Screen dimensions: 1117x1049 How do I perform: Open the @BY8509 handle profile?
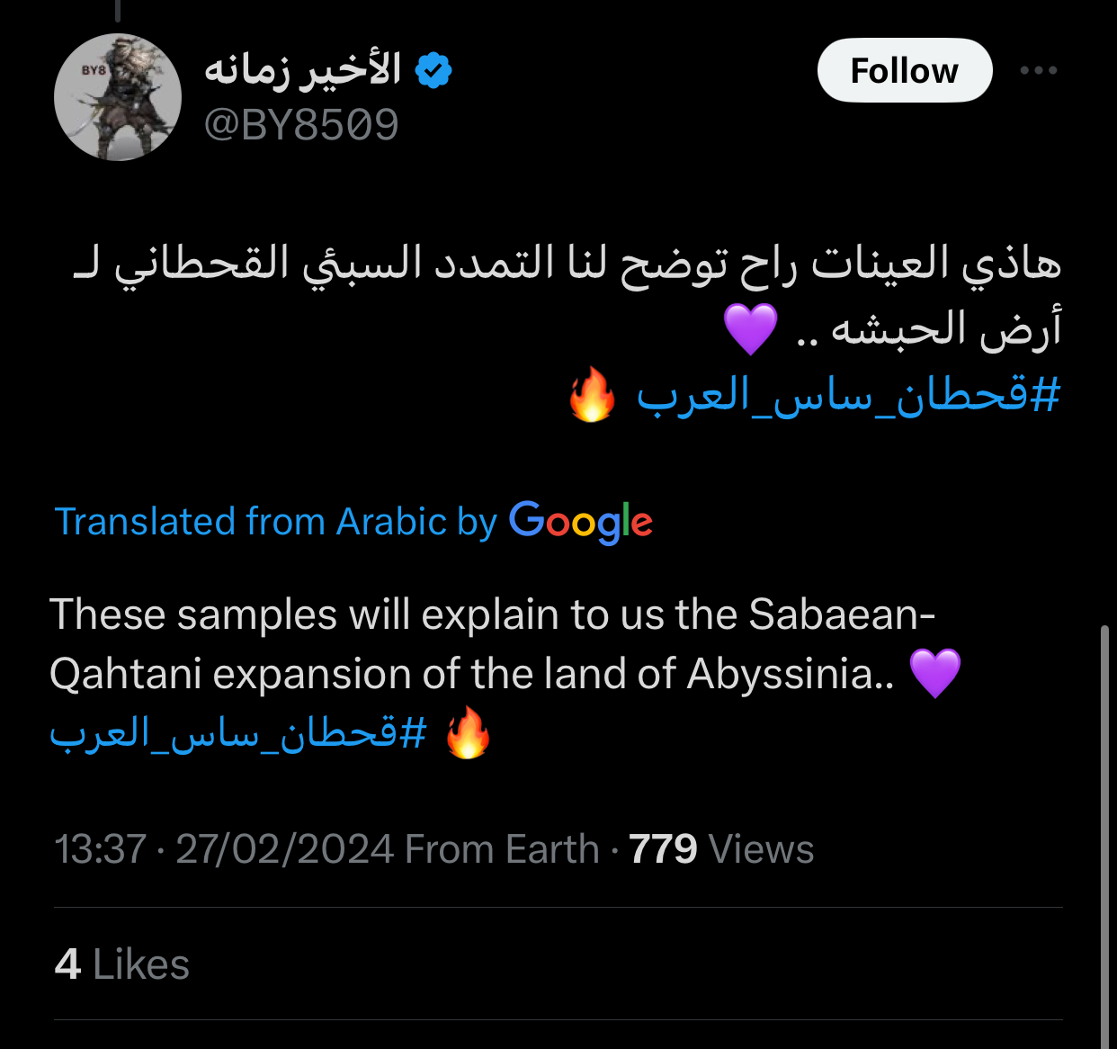(x=301, y=124)
